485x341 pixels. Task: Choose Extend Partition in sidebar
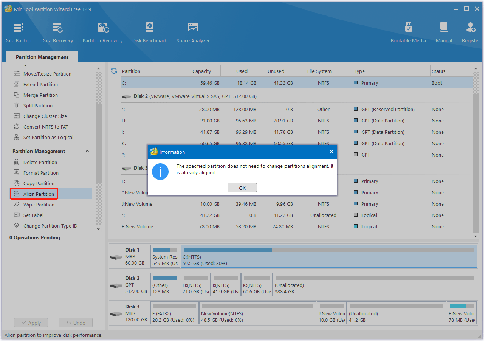pos(40,84)
